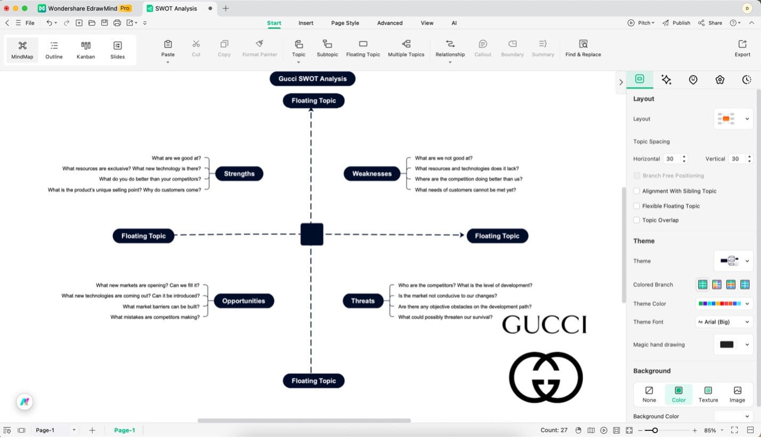
Task: Add a new page with plus button
Action: click(x=92, y=430)
